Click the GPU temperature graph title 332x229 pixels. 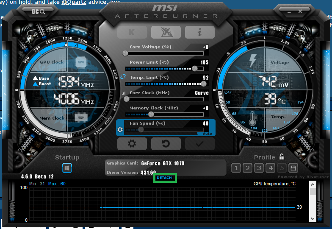pos(274,184)
